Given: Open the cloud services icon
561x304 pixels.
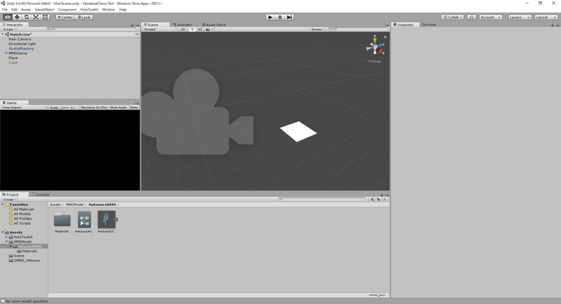Looking at the screenshot, I should pyautogui.click(x=472, y=17).
